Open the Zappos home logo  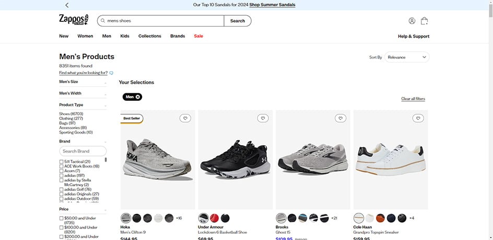(x=74, y=19)
